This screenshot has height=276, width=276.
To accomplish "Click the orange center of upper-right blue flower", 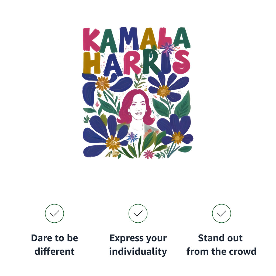I will [x=164, y=91].
